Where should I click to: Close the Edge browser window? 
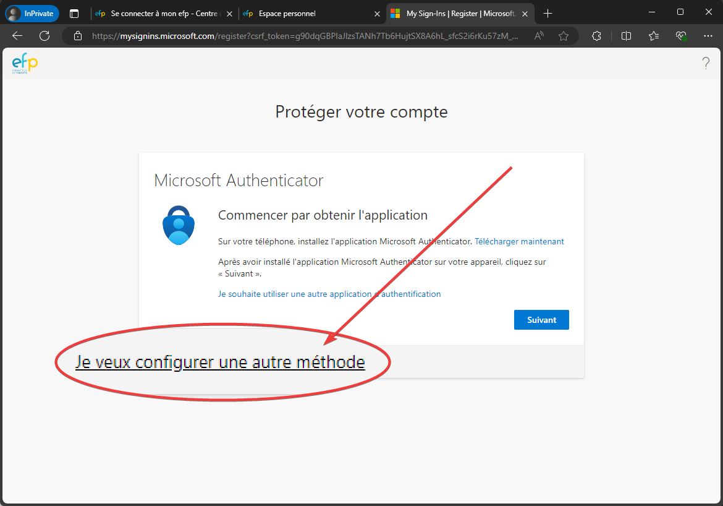pyautogui.click(x=709, y=12)
